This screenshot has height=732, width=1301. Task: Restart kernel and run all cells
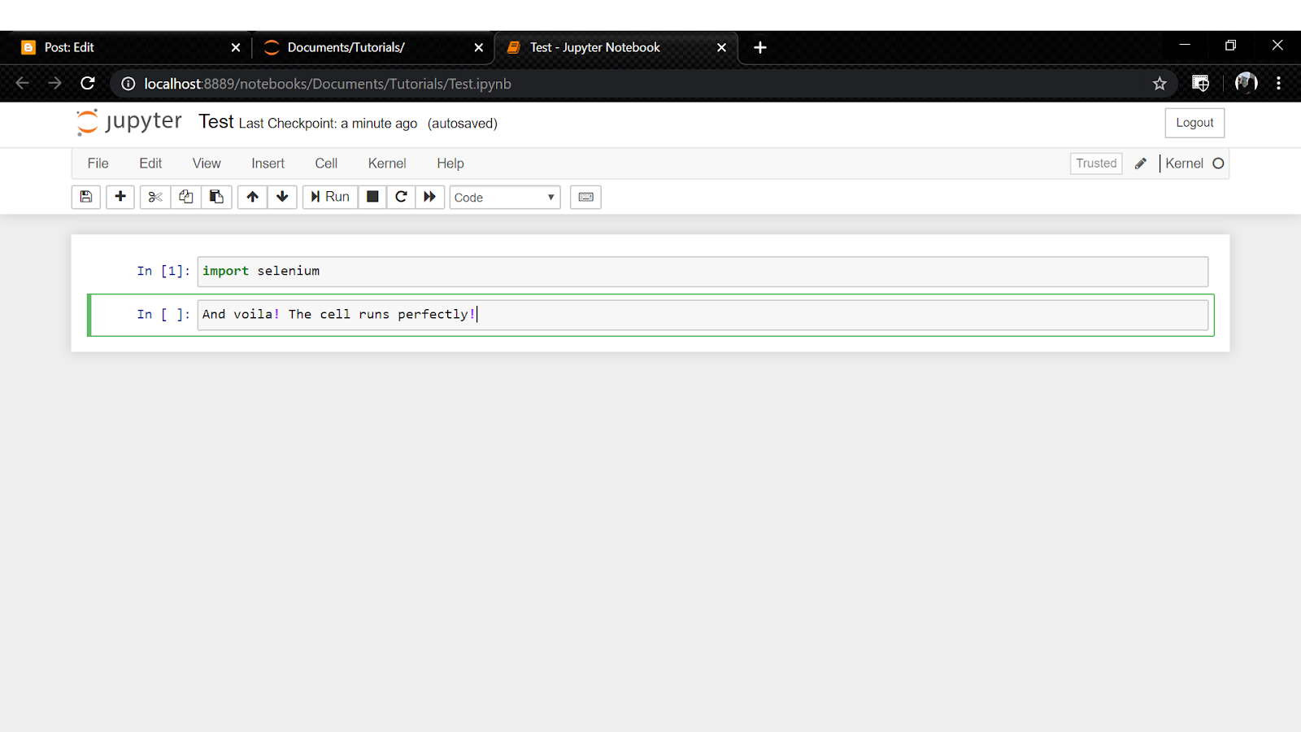coord(430,197)
